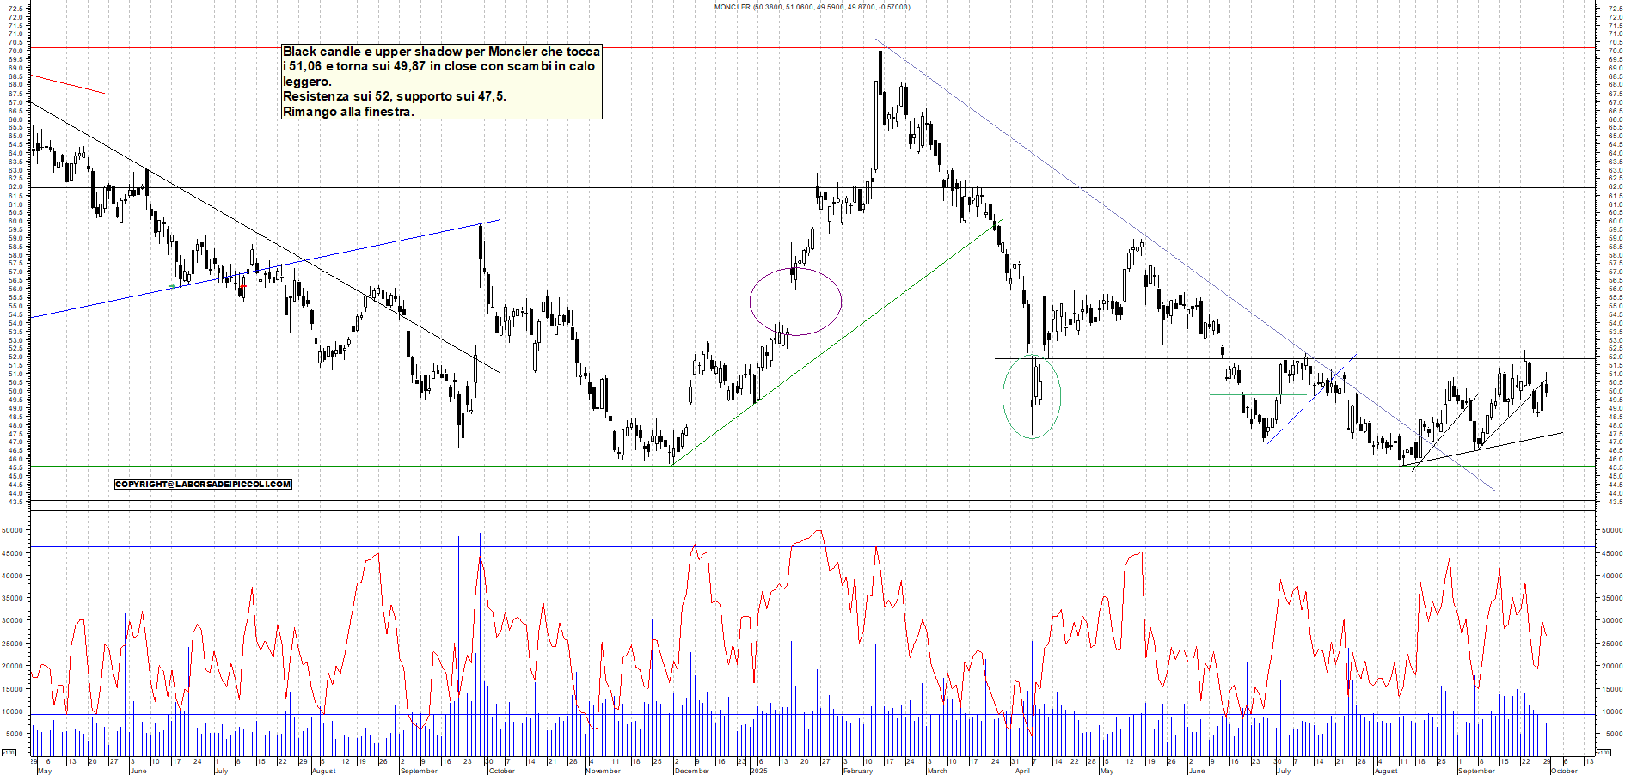The height and width of the screenshot is (775, 1625).
Task: Click the 70.0 label on right price axis
Action: coord(1614,51)
